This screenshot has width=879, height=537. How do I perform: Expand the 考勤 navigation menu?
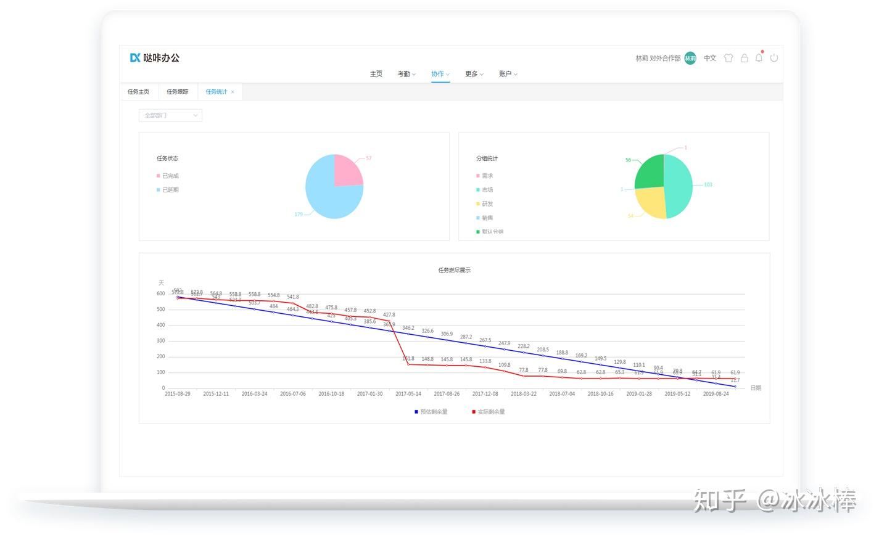(406, 74)
